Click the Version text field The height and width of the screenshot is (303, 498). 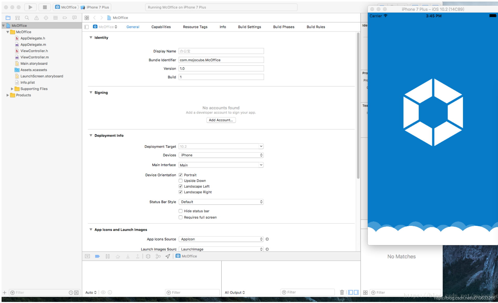[221, 69]
